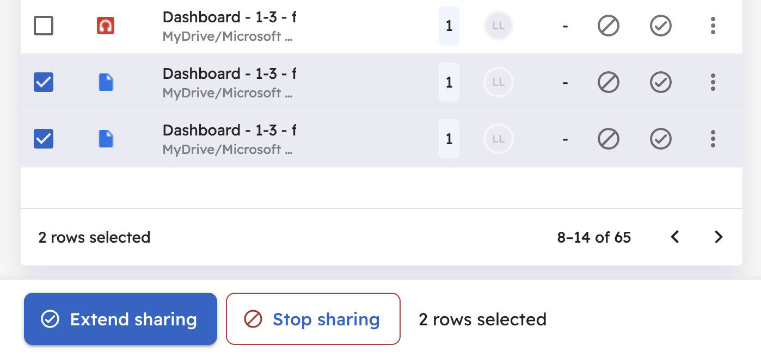The image size is (761, 358).
Task: Click the red audio file icon in the first row
Action: 106,26
